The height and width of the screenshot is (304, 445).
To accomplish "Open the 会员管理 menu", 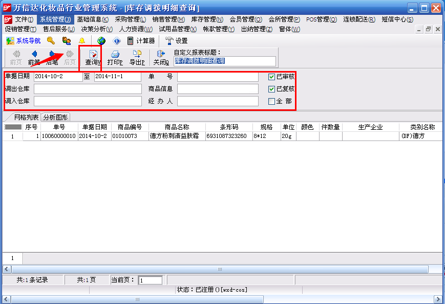I will [x=246, y=19].
